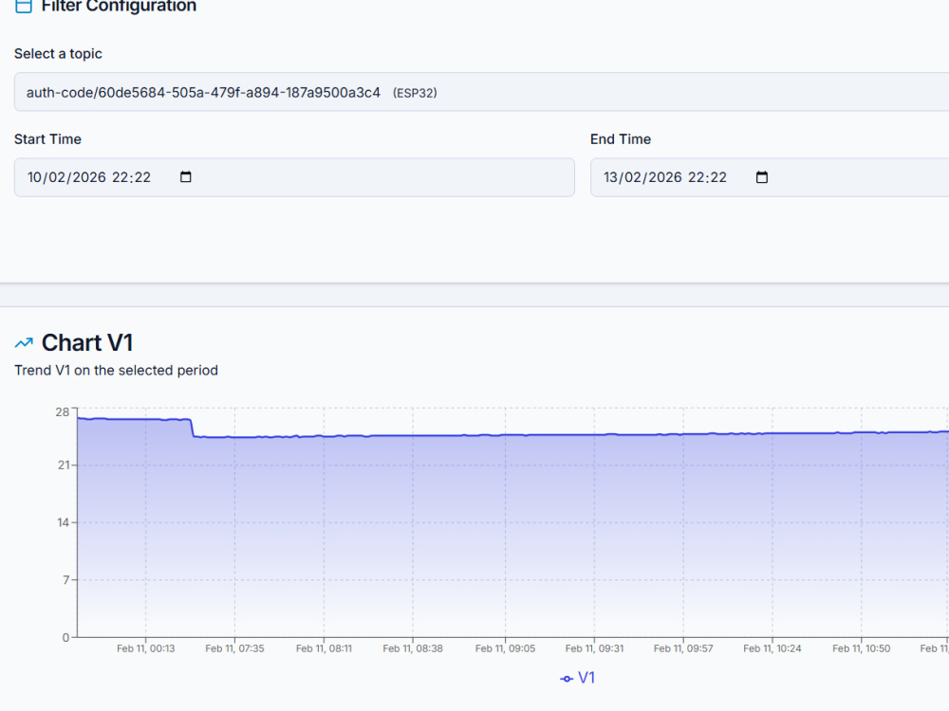Click x-axis label Feb 11, 08:11
Image resolution: width=949 pixels, height=711 pixels.
point(324,648)
